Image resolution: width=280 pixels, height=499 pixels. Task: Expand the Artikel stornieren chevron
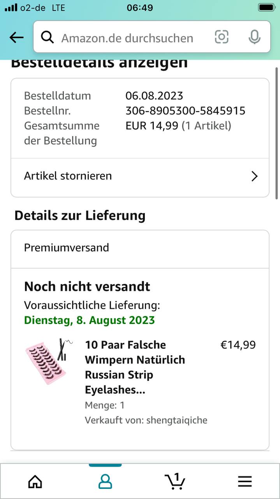coord(255,176)
